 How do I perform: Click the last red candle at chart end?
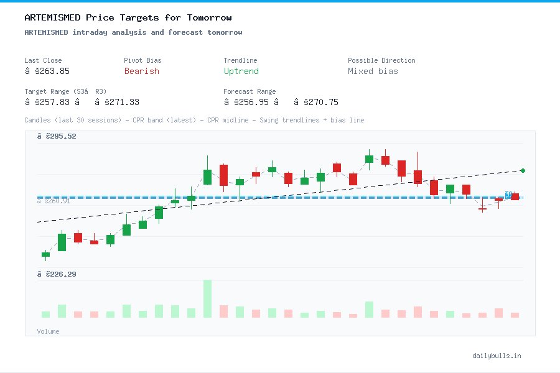tap(515, 196)
